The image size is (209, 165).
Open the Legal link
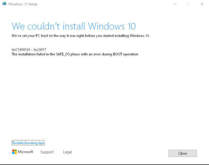click(x=67, y=152)
